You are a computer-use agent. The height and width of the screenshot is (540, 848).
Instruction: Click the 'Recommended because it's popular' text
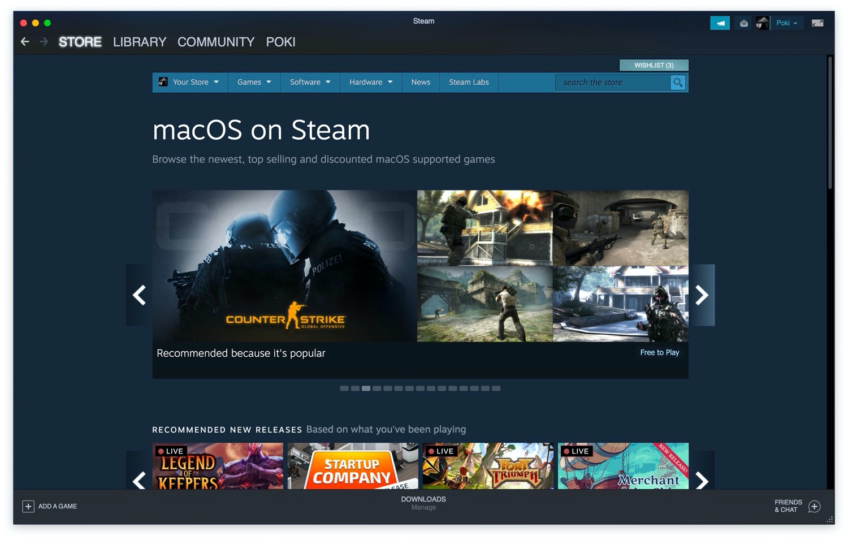tap(241, 353)
